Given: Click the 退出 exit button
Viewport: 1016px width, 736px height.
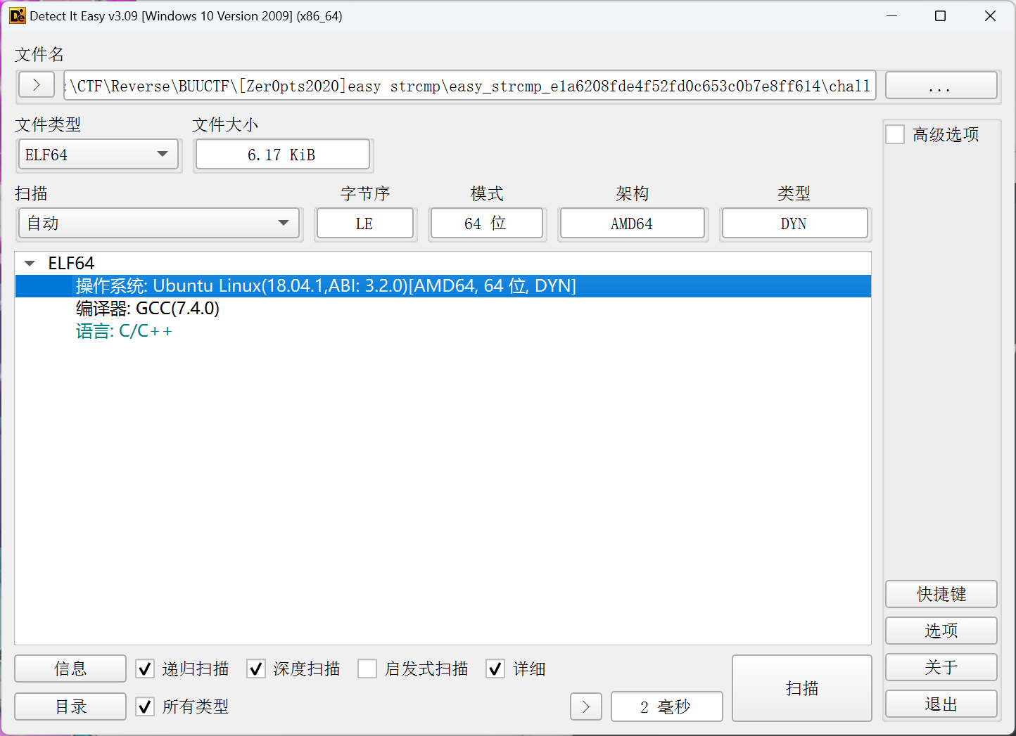Looking at the screenshot, I should coord(941,704).
